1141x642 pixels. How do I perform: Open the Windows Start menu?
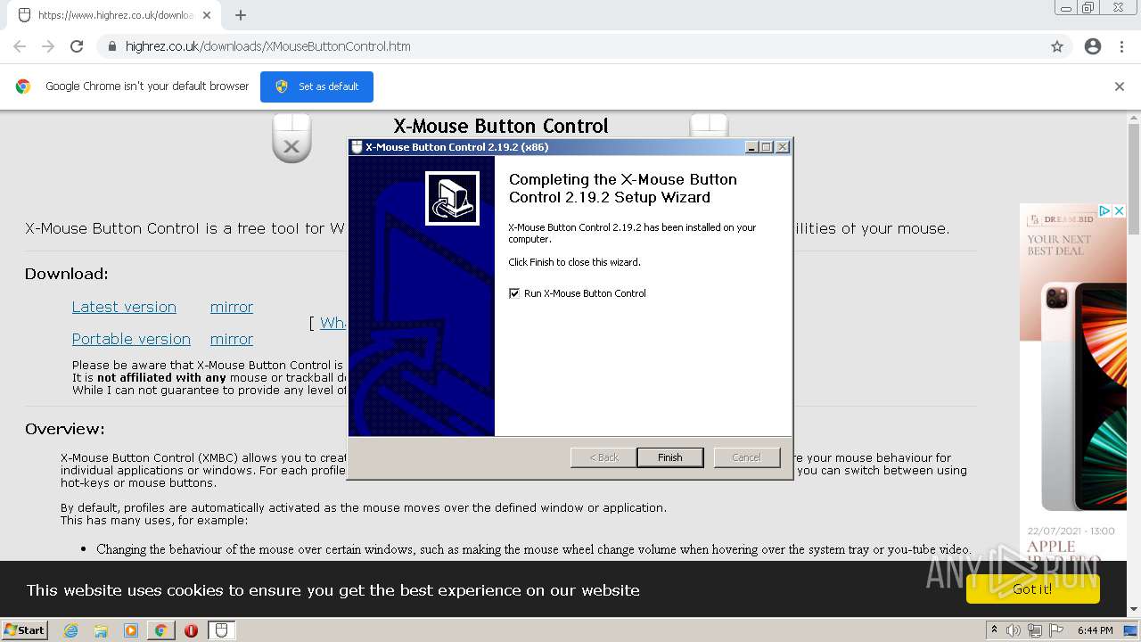24,630
